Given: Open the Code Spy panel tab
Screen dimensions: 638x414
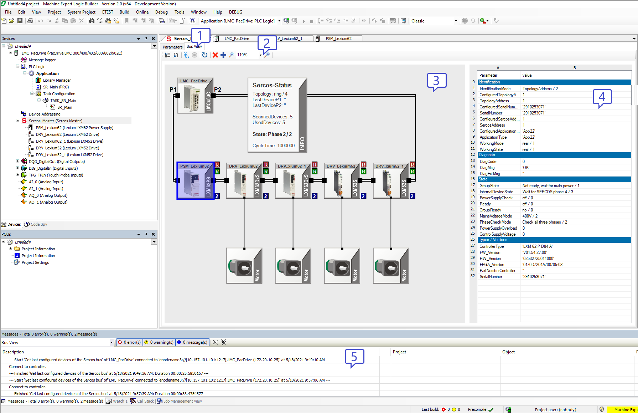Looking at the screenshot, I should pyautogui.click(x=36, y=225).
